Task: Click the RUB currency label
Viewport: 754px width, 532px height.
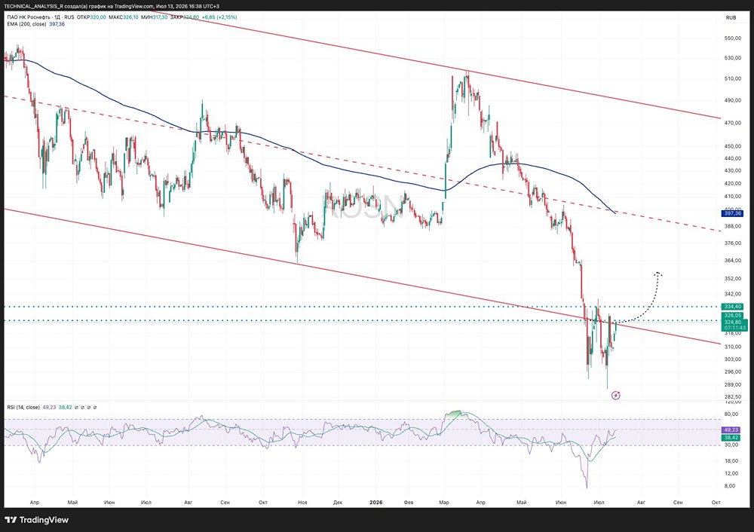Action: (x=731, y=18)
